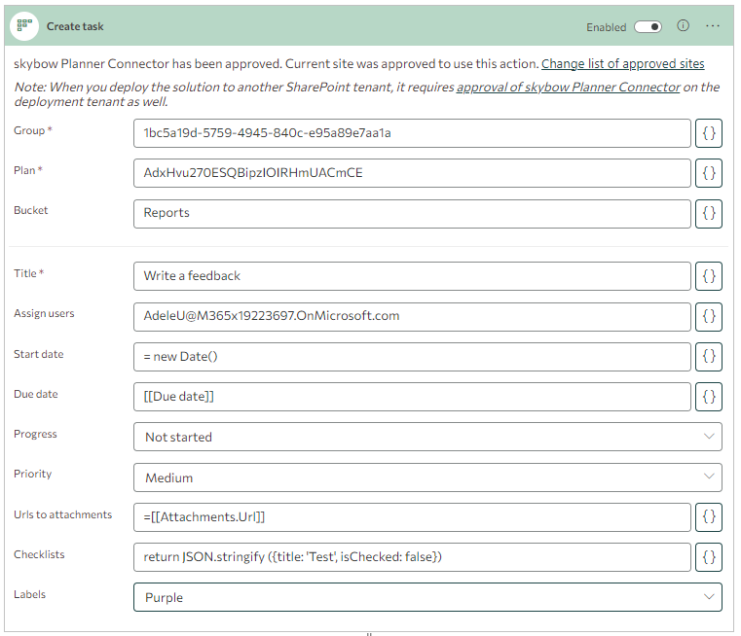Open expression editor for Assign users
741x636 pixels.
point(709,317)
